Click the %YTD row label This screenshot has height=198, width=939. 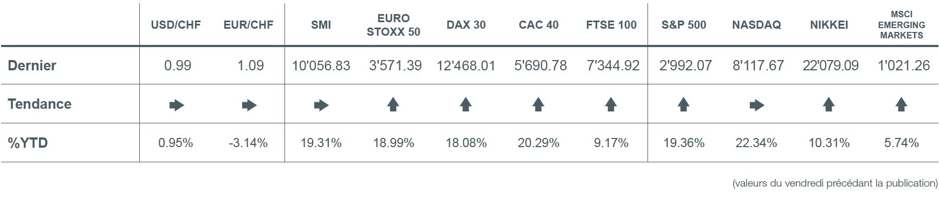(28, 143)
